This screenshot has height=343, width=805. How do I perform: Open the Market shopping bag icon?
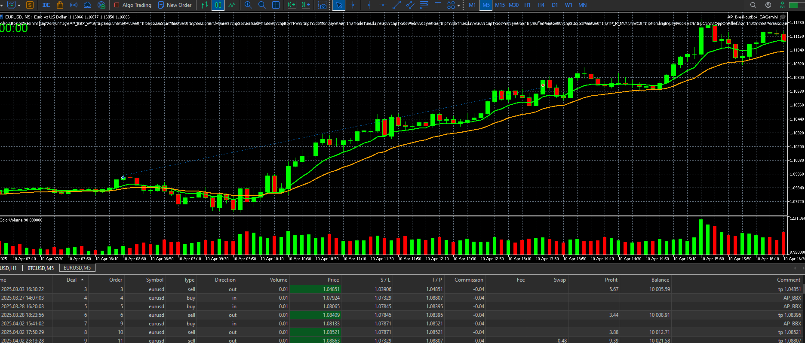tap(60, 5)
